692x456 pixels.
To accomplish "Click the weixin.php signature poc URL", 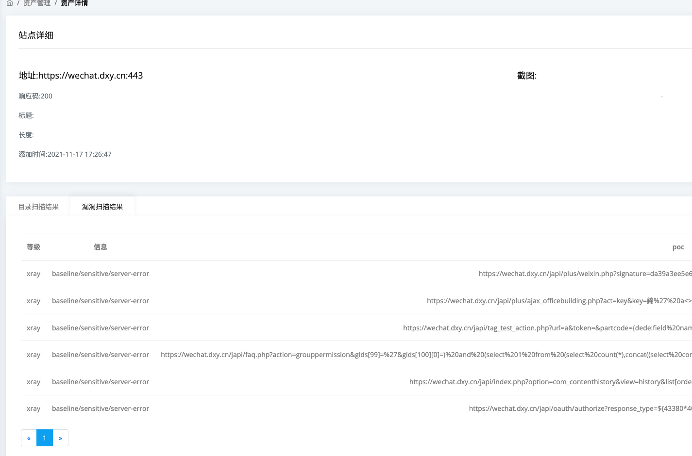I will 585,274.
